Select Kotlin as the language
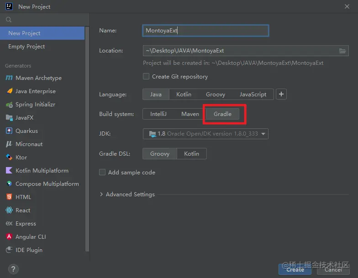Viewport: 358px width, 278px height. click(x=184, y=94)
